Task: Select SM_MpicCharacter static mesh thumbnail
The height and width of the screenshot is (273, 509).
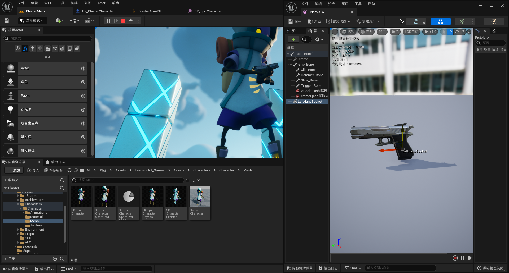Action: point(200,203)
